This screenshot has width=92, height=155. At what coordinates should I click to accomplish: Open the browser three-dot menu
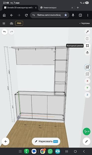click(x=88, y=15)
